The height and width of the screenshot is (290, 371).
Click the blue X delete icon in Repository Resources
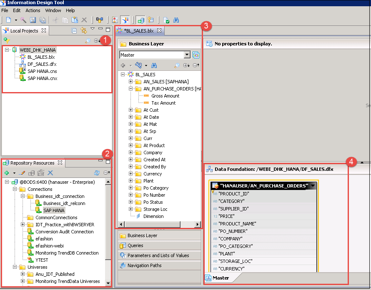click(50, 173)
